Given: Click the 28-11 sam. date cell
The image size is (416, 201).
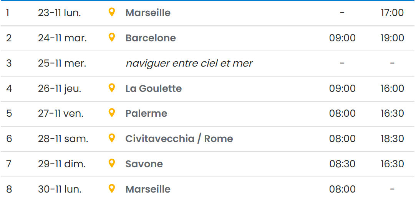Looking at the screenshot, I should click(x=63, y=139).
